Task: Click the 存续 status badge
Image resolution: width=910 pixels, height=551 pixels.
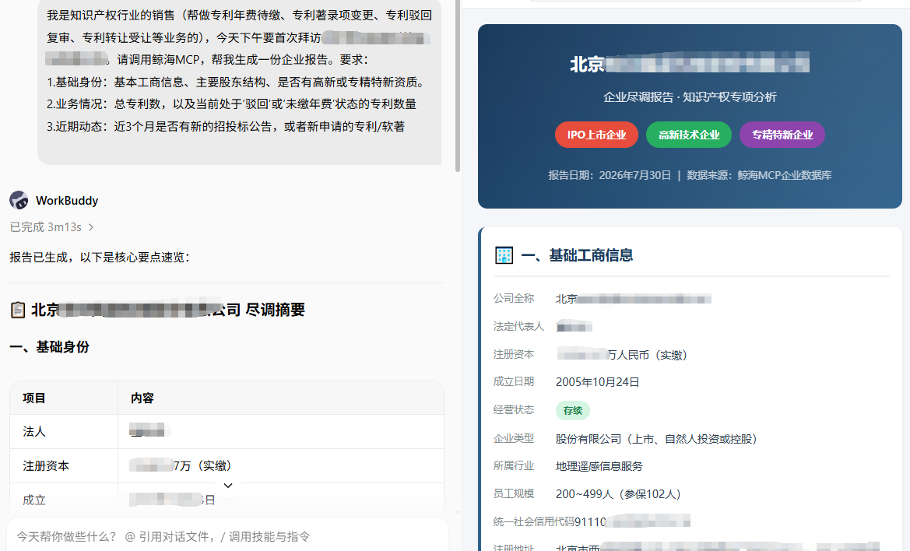Action: coord(573,411)
